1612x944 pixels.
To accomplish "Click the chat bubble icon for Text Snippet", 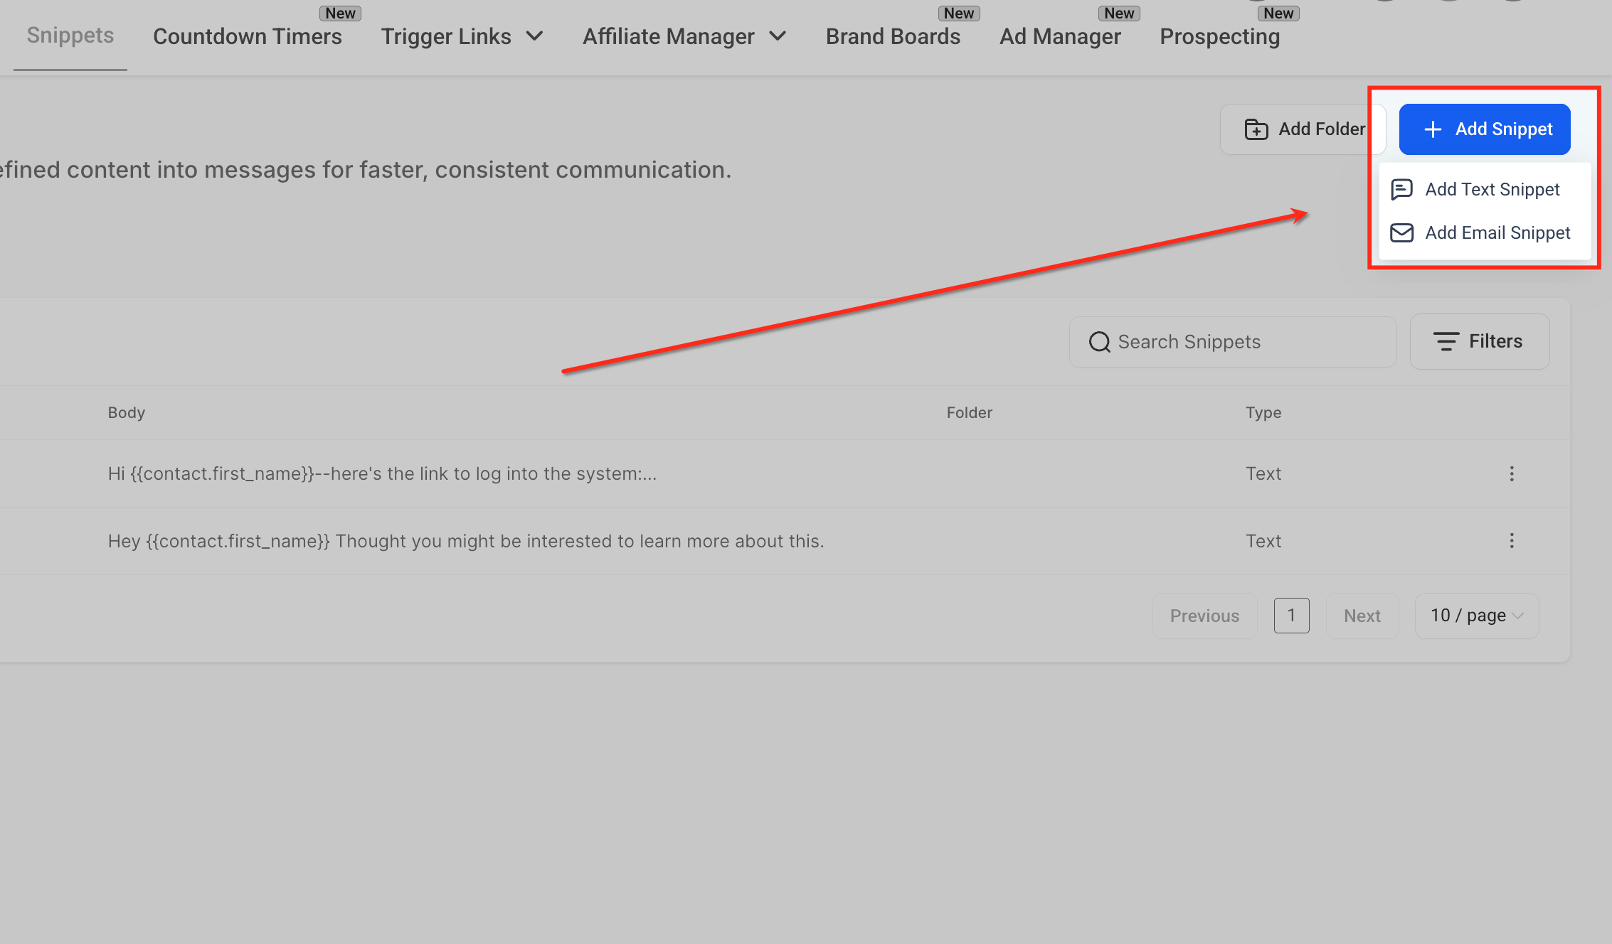I will pyautogui.click(x=1401, y=189).
